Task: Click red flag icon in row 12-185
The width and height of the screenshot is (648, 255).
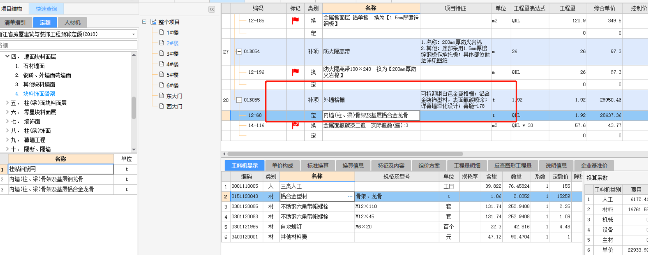Action: (295, 21)
